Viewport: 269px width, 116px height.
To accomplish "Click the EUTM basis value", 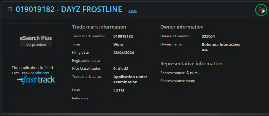I will tap(119, 90).
